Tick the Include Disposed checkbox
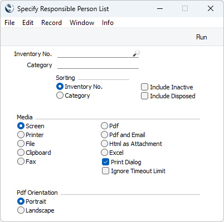The image size is (224, 222). point(144,96)
